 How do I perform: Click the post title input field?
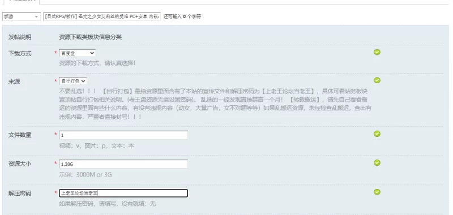coord(102,17)
